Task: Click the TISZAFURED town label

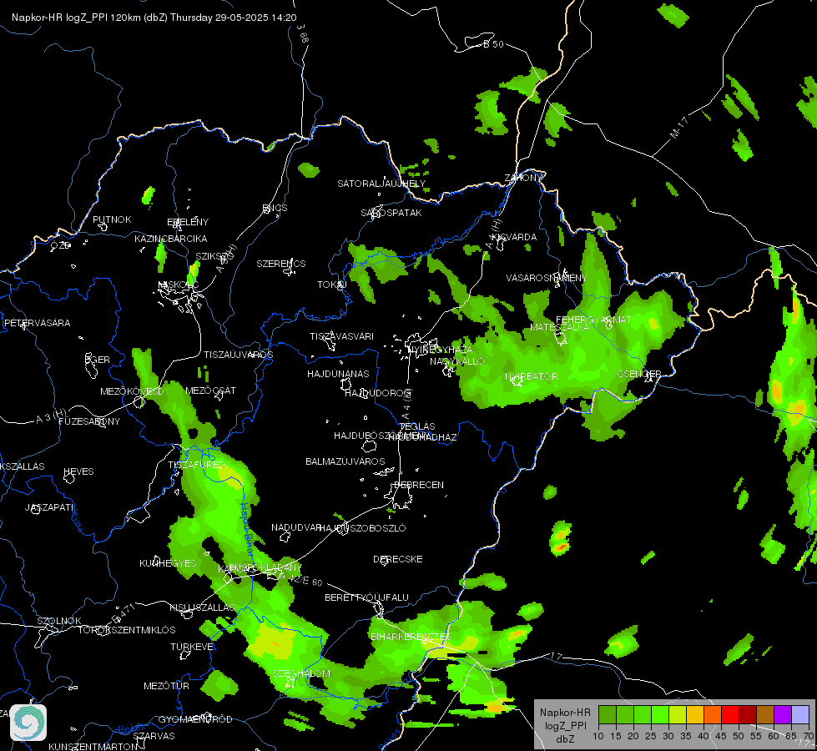Action: [x=196, y=464]
